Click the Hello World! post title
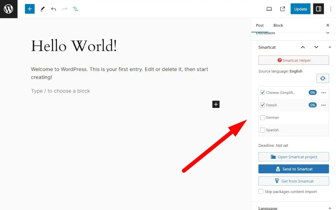336x210 pixels. point(74,46)
